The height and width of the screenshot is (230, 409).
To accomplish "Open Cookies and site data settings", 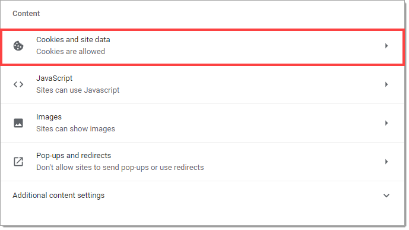I will [202, 46].
